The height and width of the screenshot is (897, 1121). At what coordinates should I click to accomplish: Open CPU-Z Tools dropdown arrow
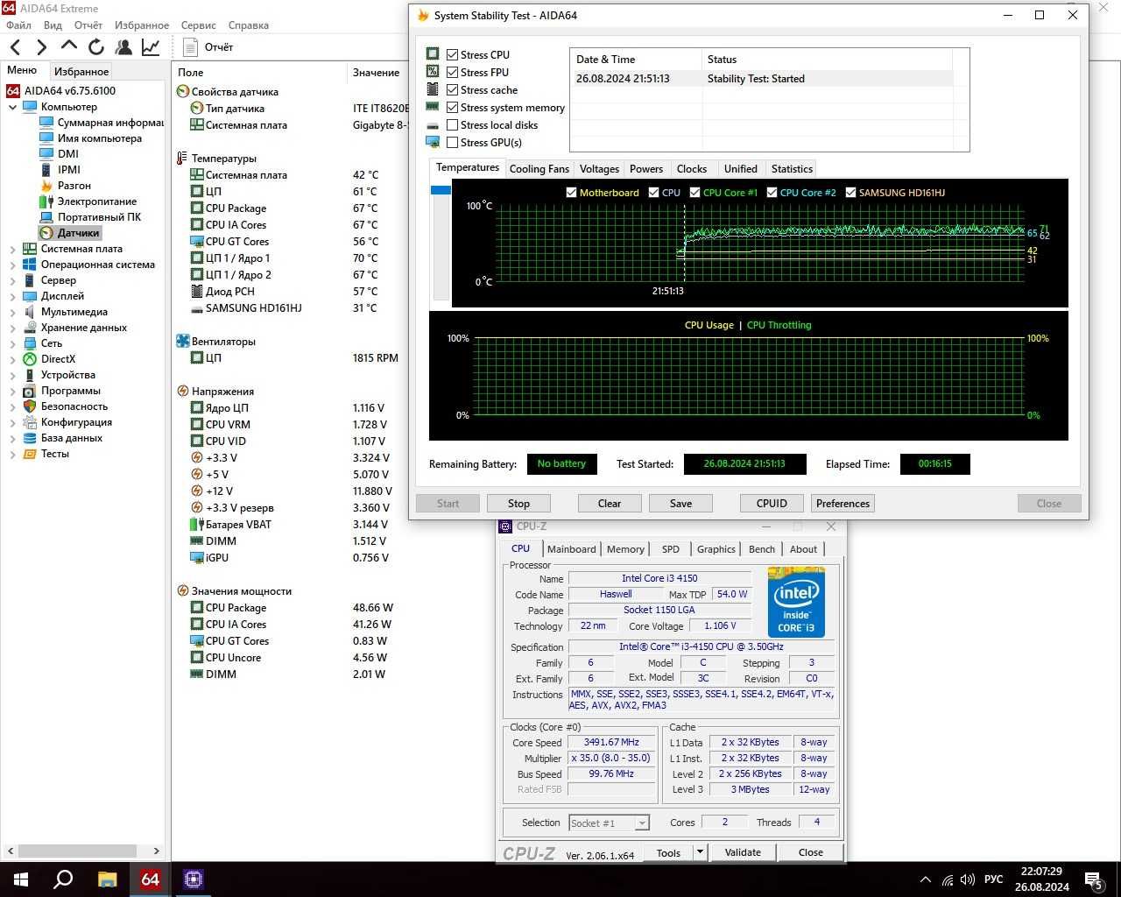click(699, 852)
